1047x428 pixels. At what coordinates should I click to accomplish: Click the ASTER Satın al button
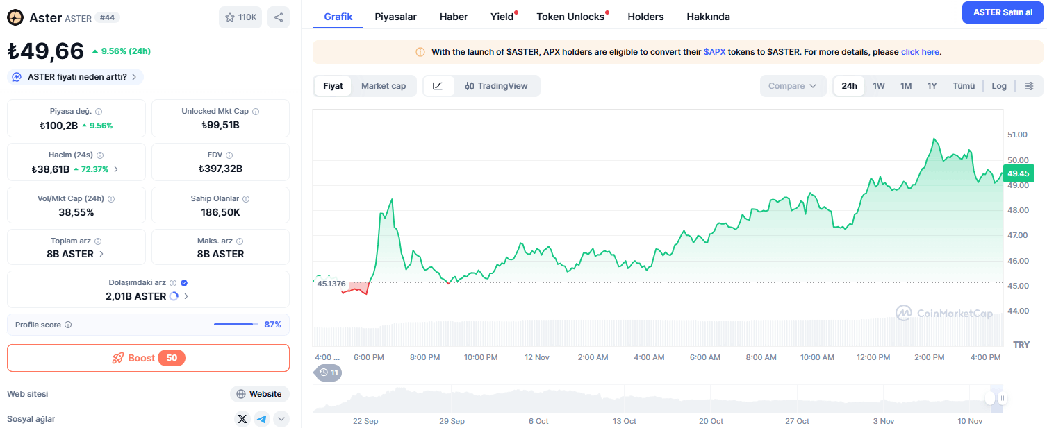1003,12
